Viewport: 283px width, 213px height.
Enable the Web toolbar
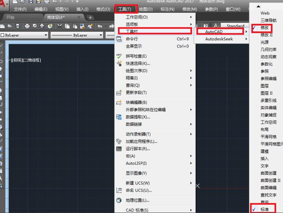point(265,13)
